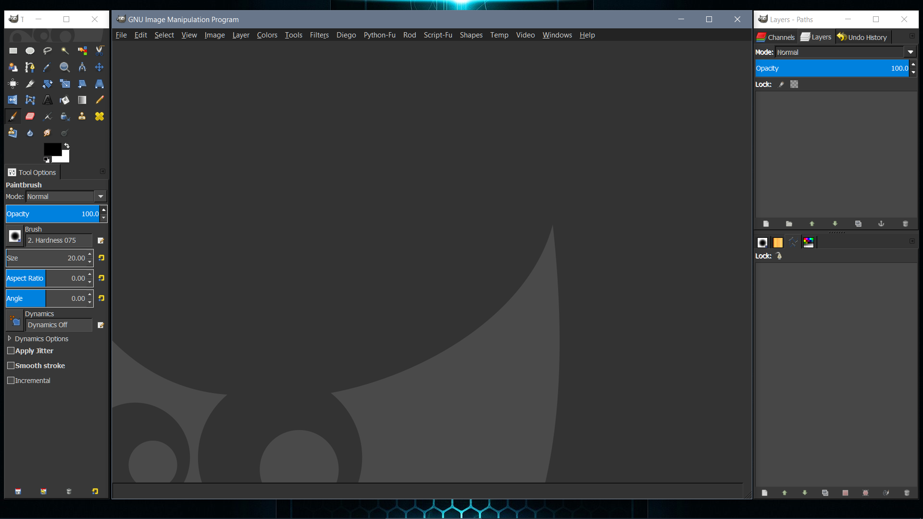Reset Tool Options to default values
The width and height of the screenshot is (923, 519).
coord(95,491)
